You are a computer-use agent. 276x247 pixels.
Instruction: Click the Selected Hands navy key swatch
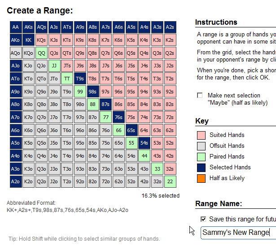(x=201, y=167)
